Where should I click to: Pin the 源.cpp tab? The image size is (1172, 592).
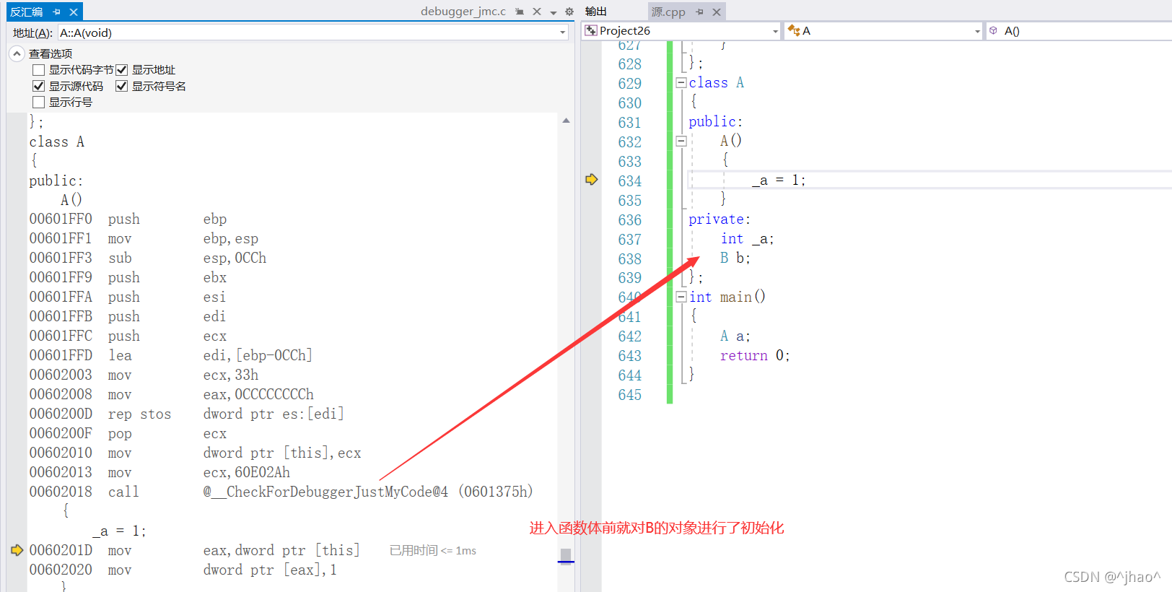click(x=699, y=12)
